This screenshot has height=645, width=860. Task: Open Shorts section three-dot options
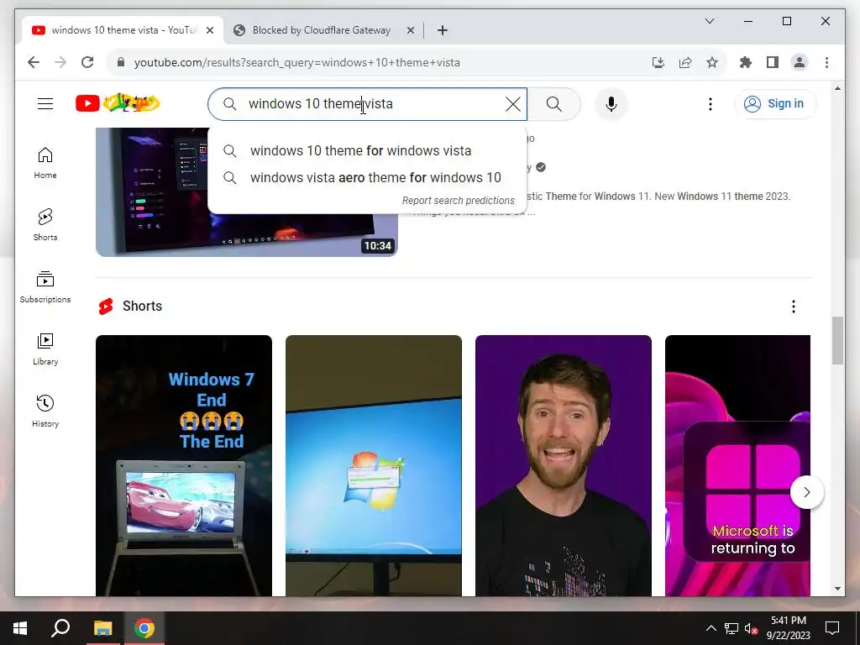793,307
